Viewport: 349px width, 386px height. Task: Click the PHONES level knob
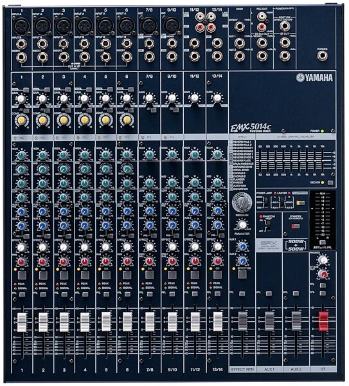click(323, 260)
